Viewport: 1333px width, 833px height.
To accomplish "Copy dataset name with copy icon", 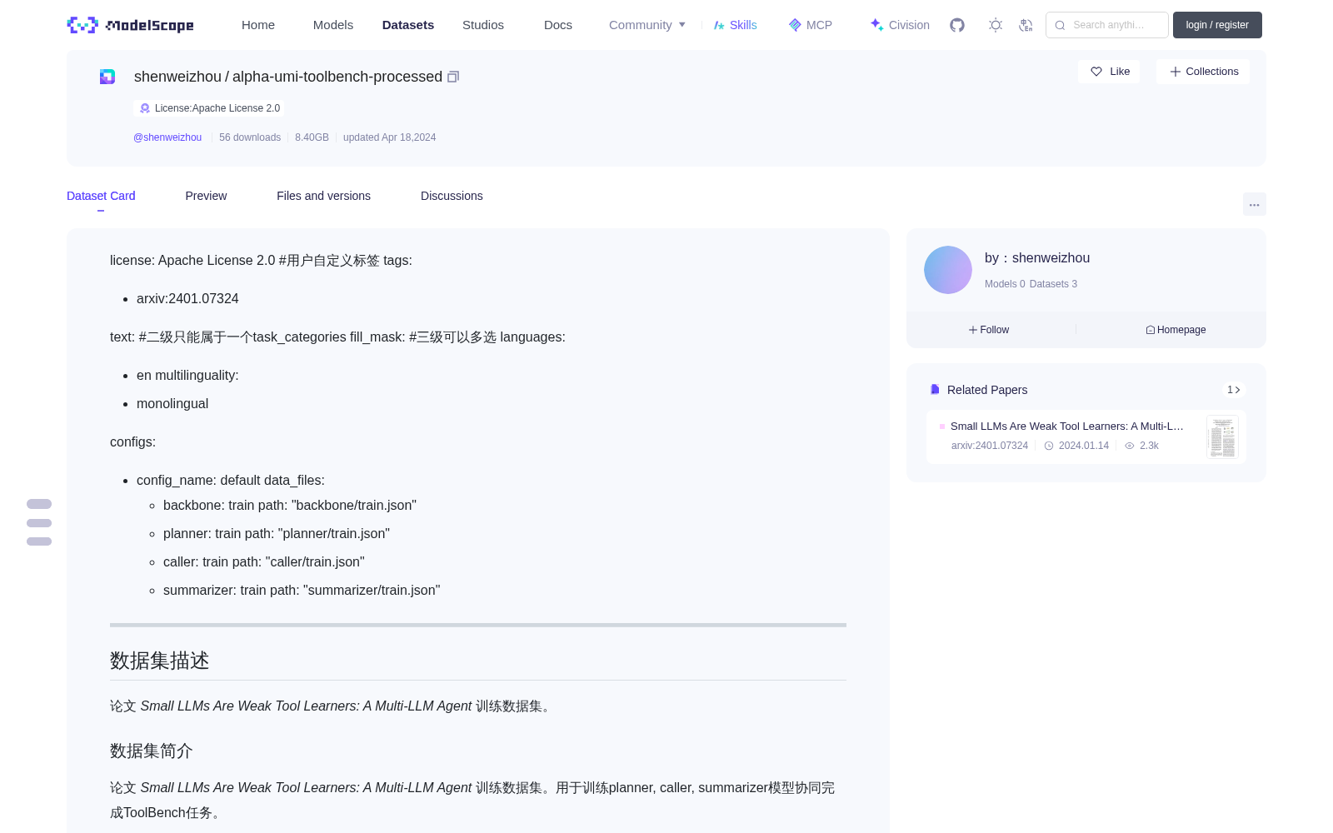I will coord(453,77).
